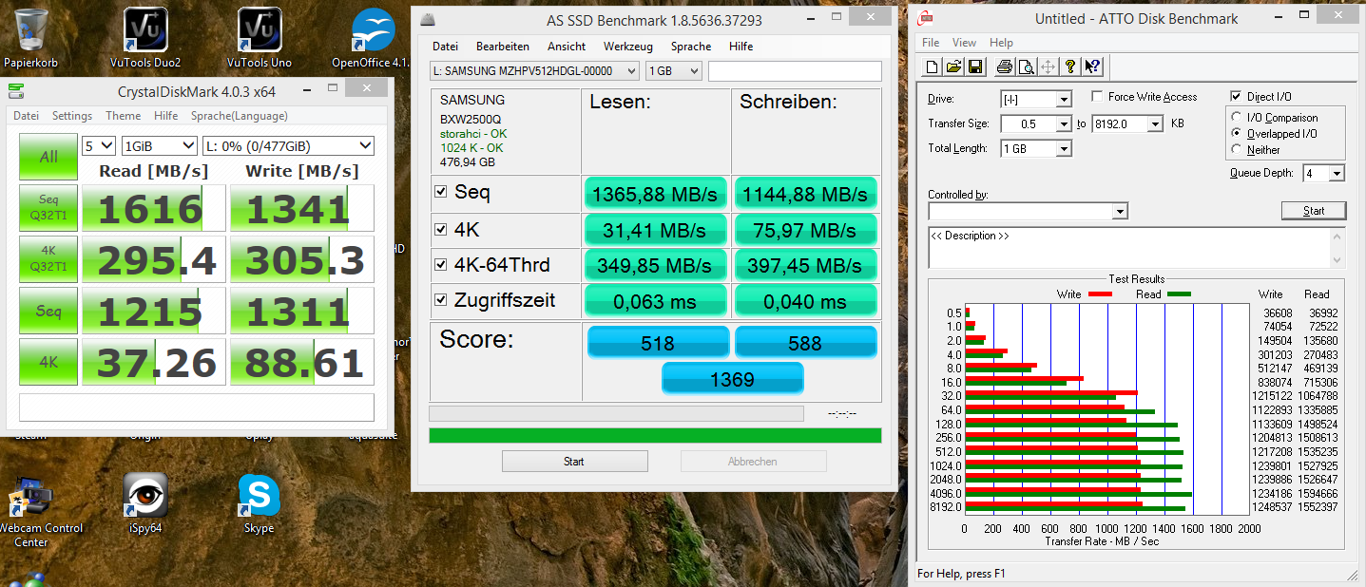This screenshot has height=587, width=1366.
Task: Open the 8192.0 transfer size dropdown
Action: pos(1127,123)
